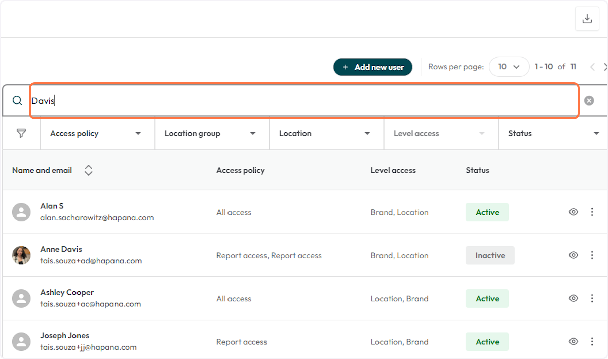Open more options for Anne Davis
The width and height of the screenshot is (608, 359).
(x=592, y=255)
